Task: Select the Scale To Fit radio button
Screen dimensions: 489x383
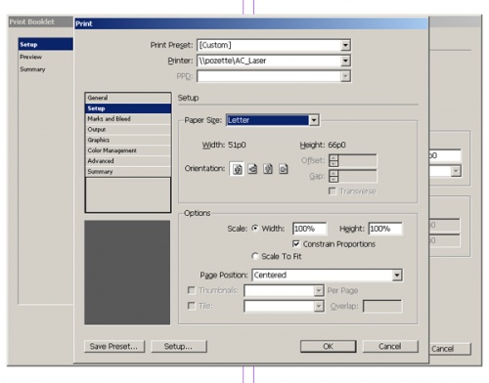Action: (255, 256)
